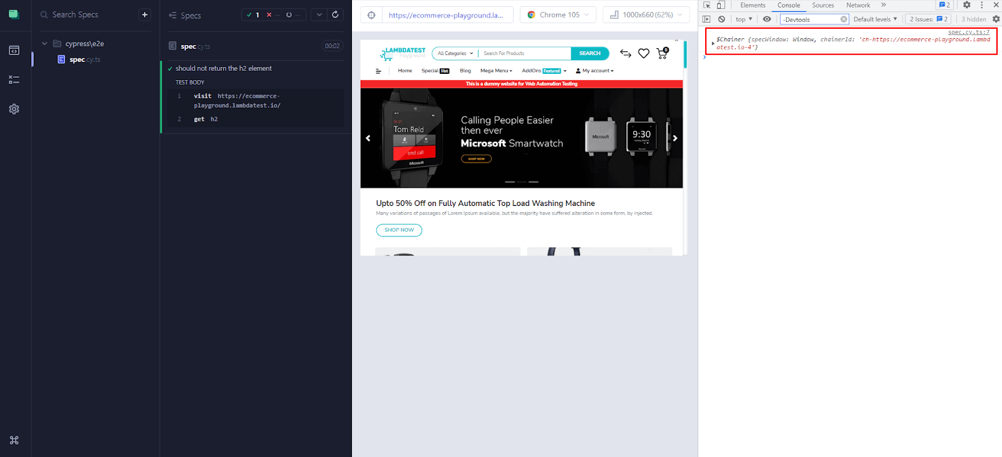This screenshot has height=457, width=1002.
Task: Collapse the cypress\e2e folder
Action: [x=44, y=44]
